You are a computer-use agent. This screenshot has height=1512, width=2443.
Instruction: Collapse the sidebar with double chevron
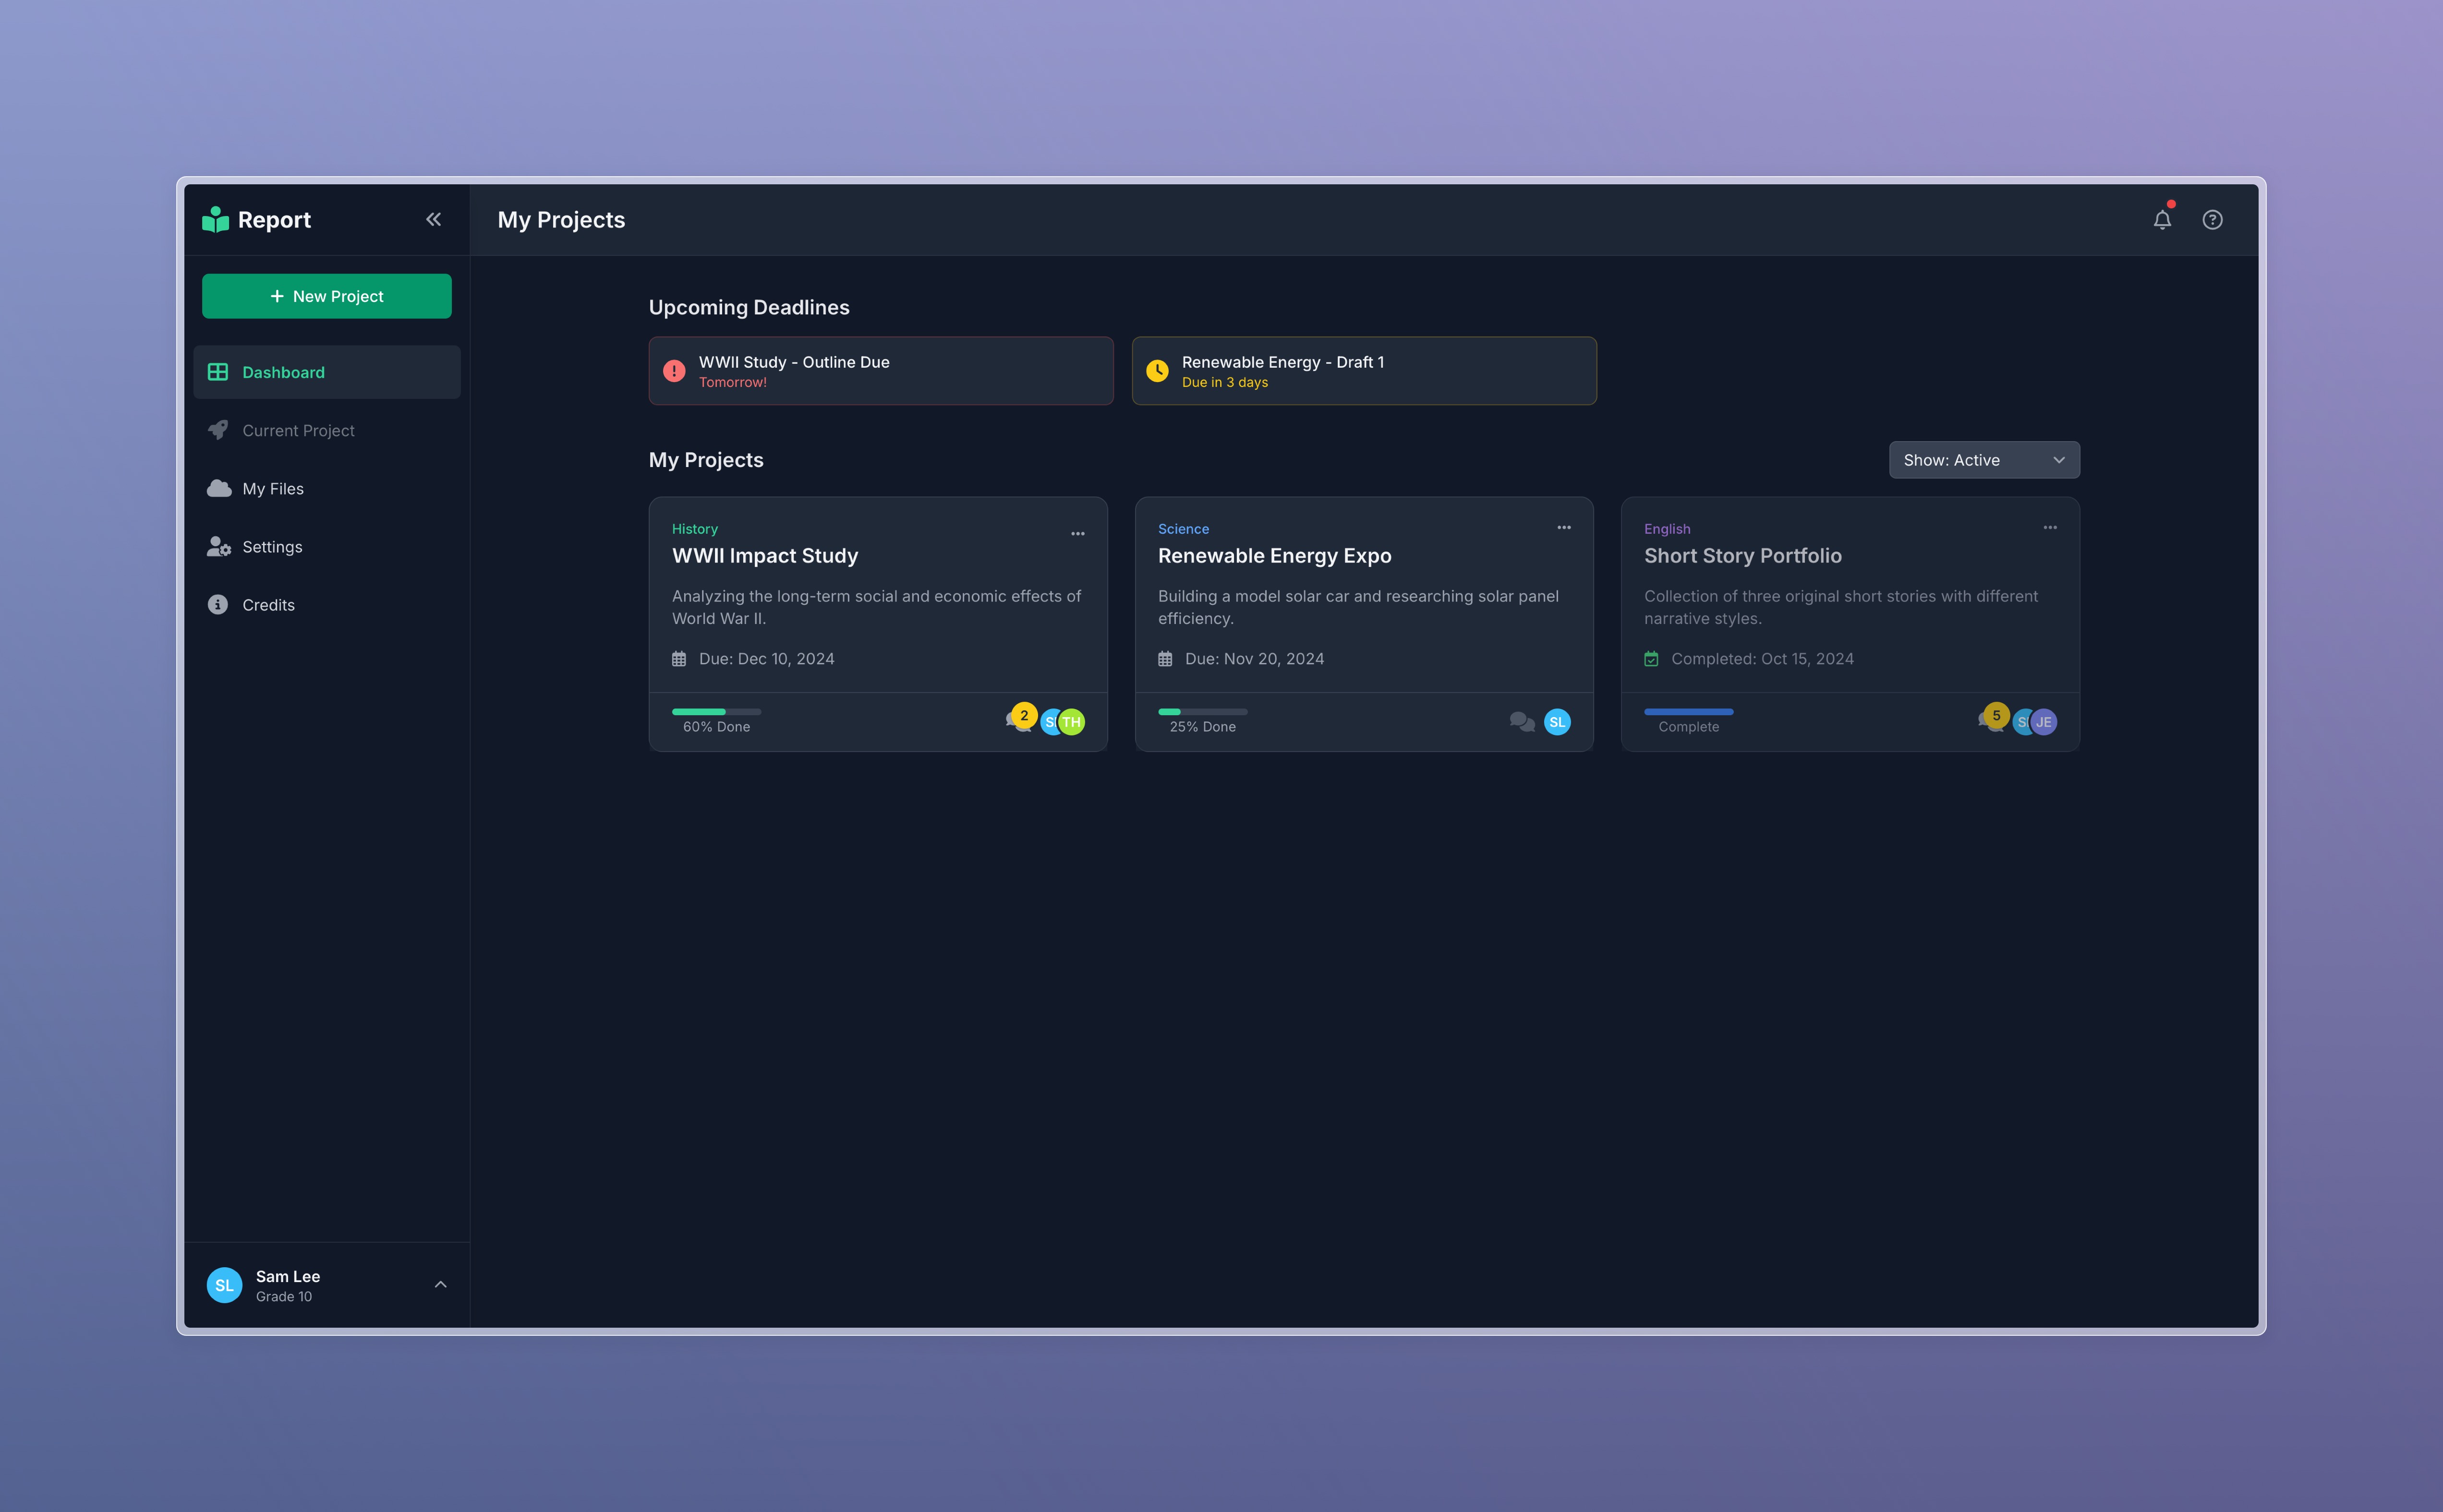[x=433, y=220]
